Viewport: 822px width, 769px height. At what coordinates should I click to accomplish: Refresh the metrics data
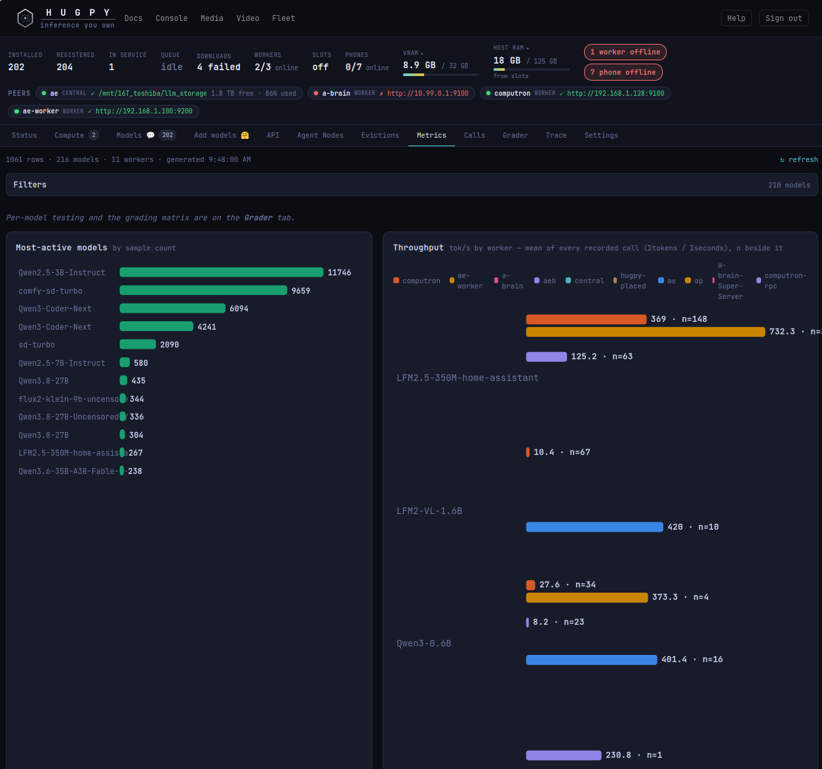[798, 159]
